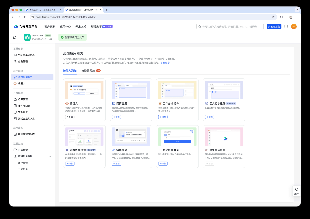Click the site info icon in address bar

coord(33,17)
